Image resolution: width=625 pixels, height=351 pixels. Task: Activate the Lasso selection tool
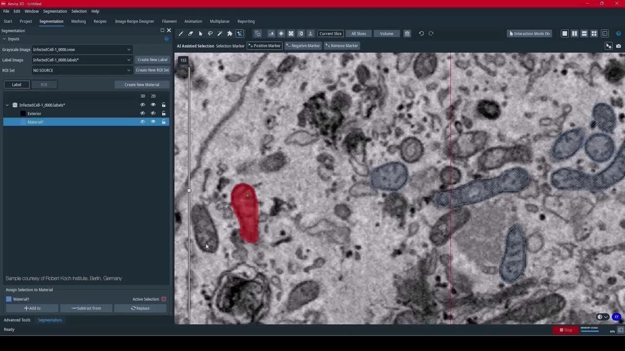click(x=210, y=34)
